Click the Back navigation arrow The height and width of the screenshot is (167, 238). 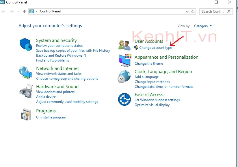click(x=3, y=11)
